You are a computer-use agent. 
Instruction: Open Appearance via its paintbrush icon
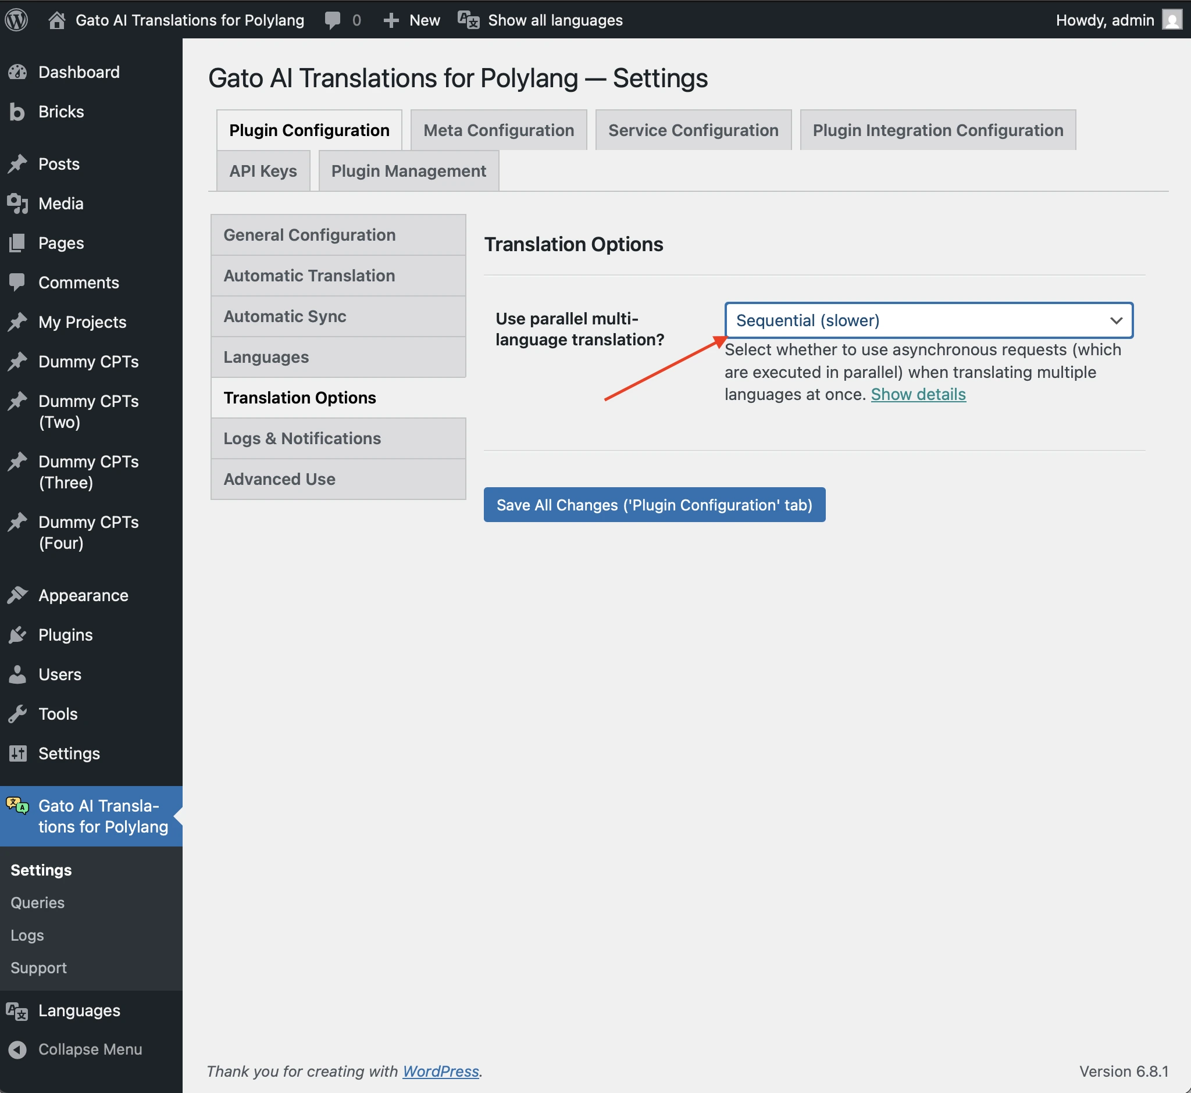18,595
